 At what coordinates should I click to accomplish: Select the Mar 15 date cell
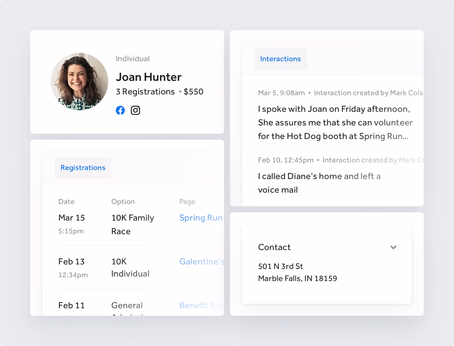pyautogui.click(x=72, y=218)
